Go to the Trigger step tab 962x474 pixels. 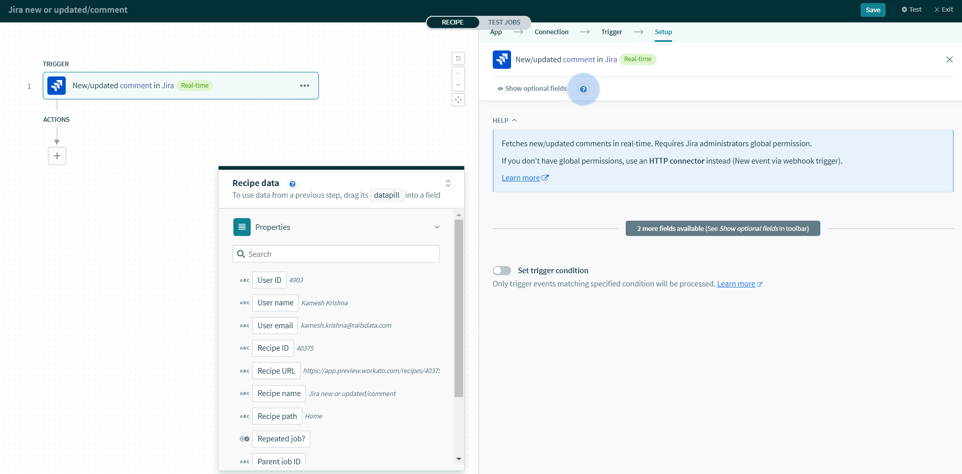point(611,32)
